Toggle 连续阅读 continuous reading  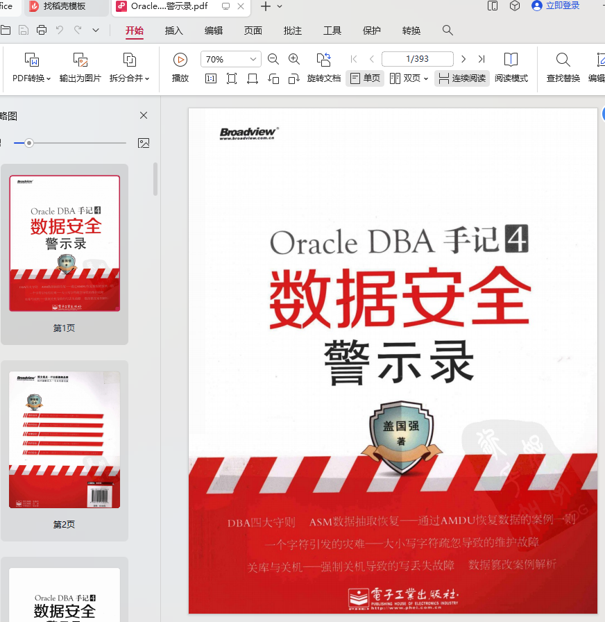(462, 78)
